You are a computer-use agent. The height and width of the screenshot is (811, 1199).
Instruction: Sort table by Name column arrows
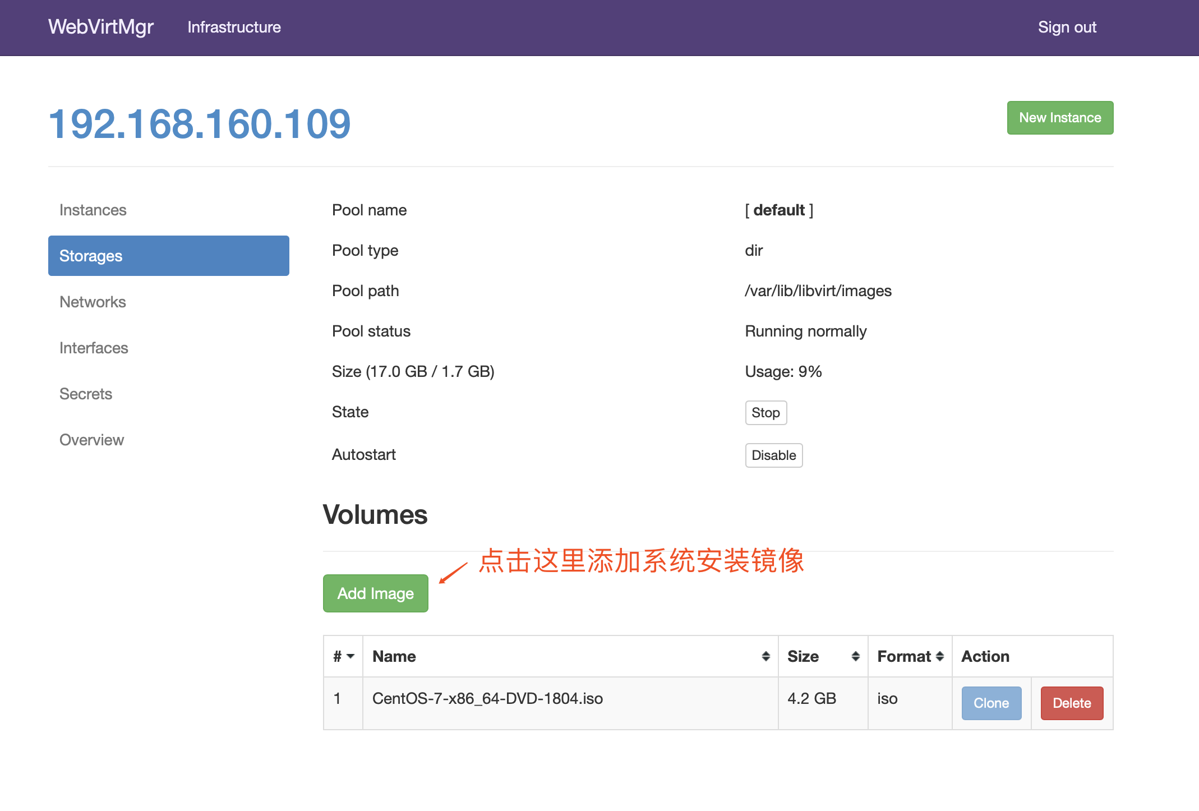[765, 656]
